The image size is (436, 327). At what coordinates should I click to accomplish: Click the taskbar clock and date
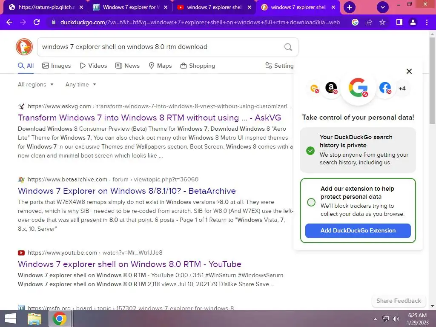[417, 319]
